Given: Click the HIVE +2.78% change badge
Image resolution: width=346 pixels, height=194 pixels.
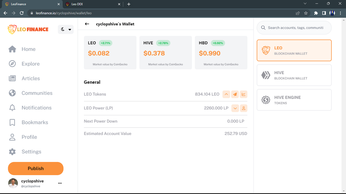Looking at the screenshot, I should point(163,43).
